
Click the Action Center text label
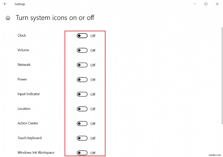(28, 123)
